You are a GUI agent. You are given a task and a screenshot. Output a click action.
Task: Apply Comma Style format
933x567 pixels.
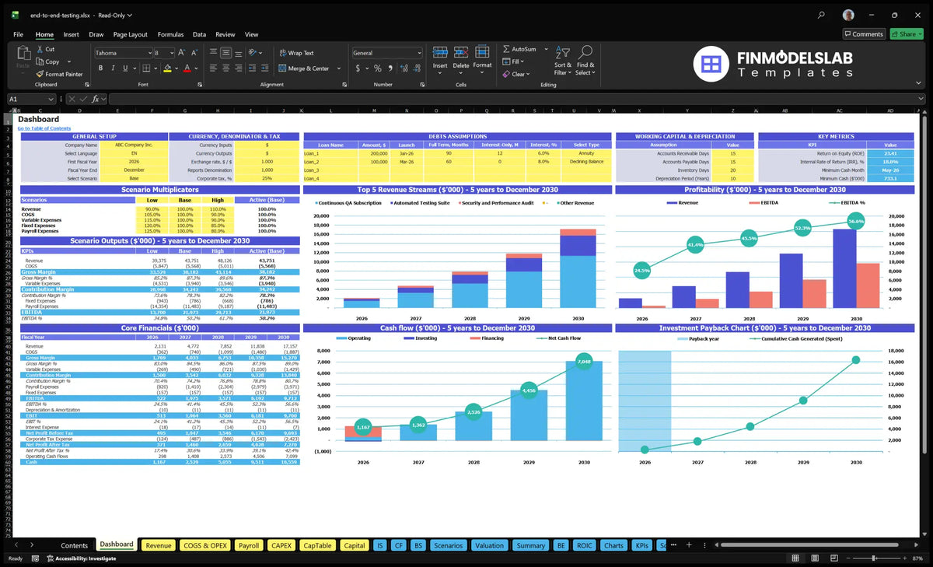coord(390,68)
